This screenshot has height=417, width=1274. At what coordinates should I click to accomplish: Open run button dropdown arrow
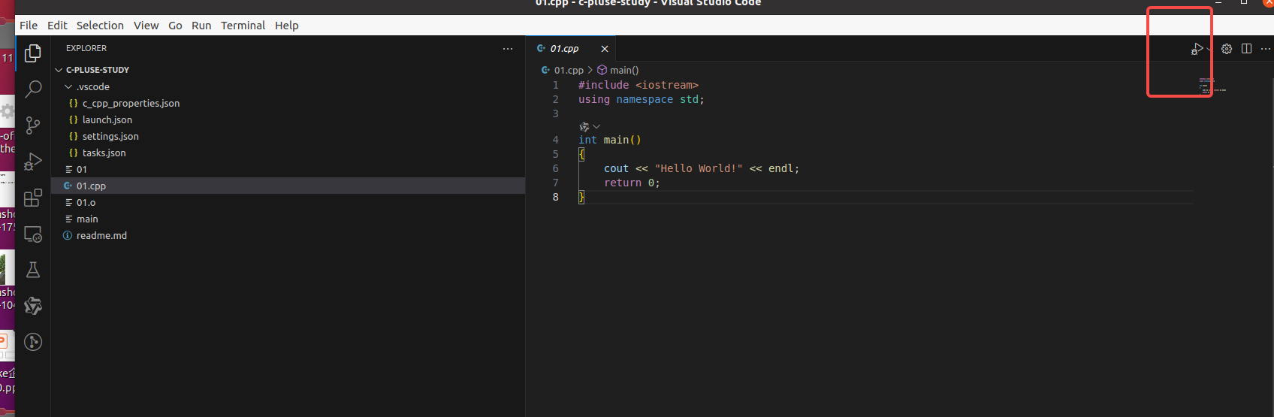(x=1209, y=49)
